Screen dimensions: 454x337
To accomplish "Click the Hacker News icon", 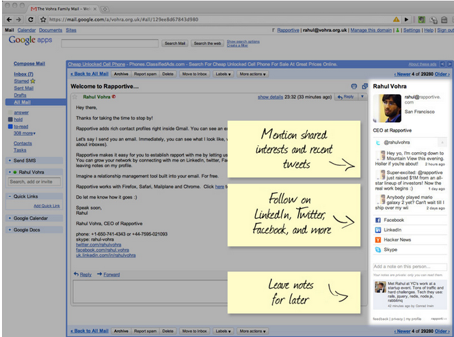I will click(378, 240).
